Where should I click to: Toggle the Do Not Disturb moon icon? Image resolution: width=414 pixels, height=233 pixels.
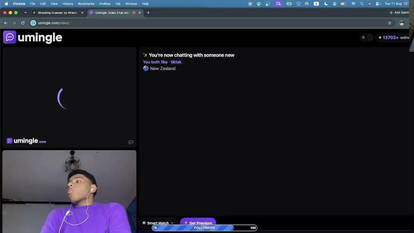coord(326,4)
